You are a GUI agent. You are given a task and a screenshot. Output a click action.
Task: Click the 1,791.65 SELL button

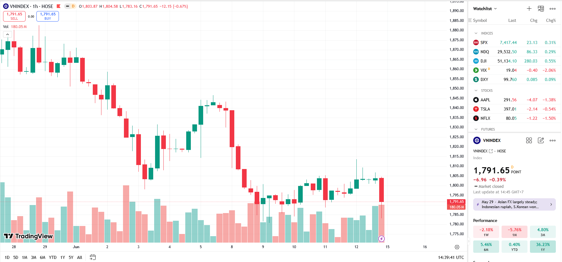pyautogui.click(x=14, y=16)
